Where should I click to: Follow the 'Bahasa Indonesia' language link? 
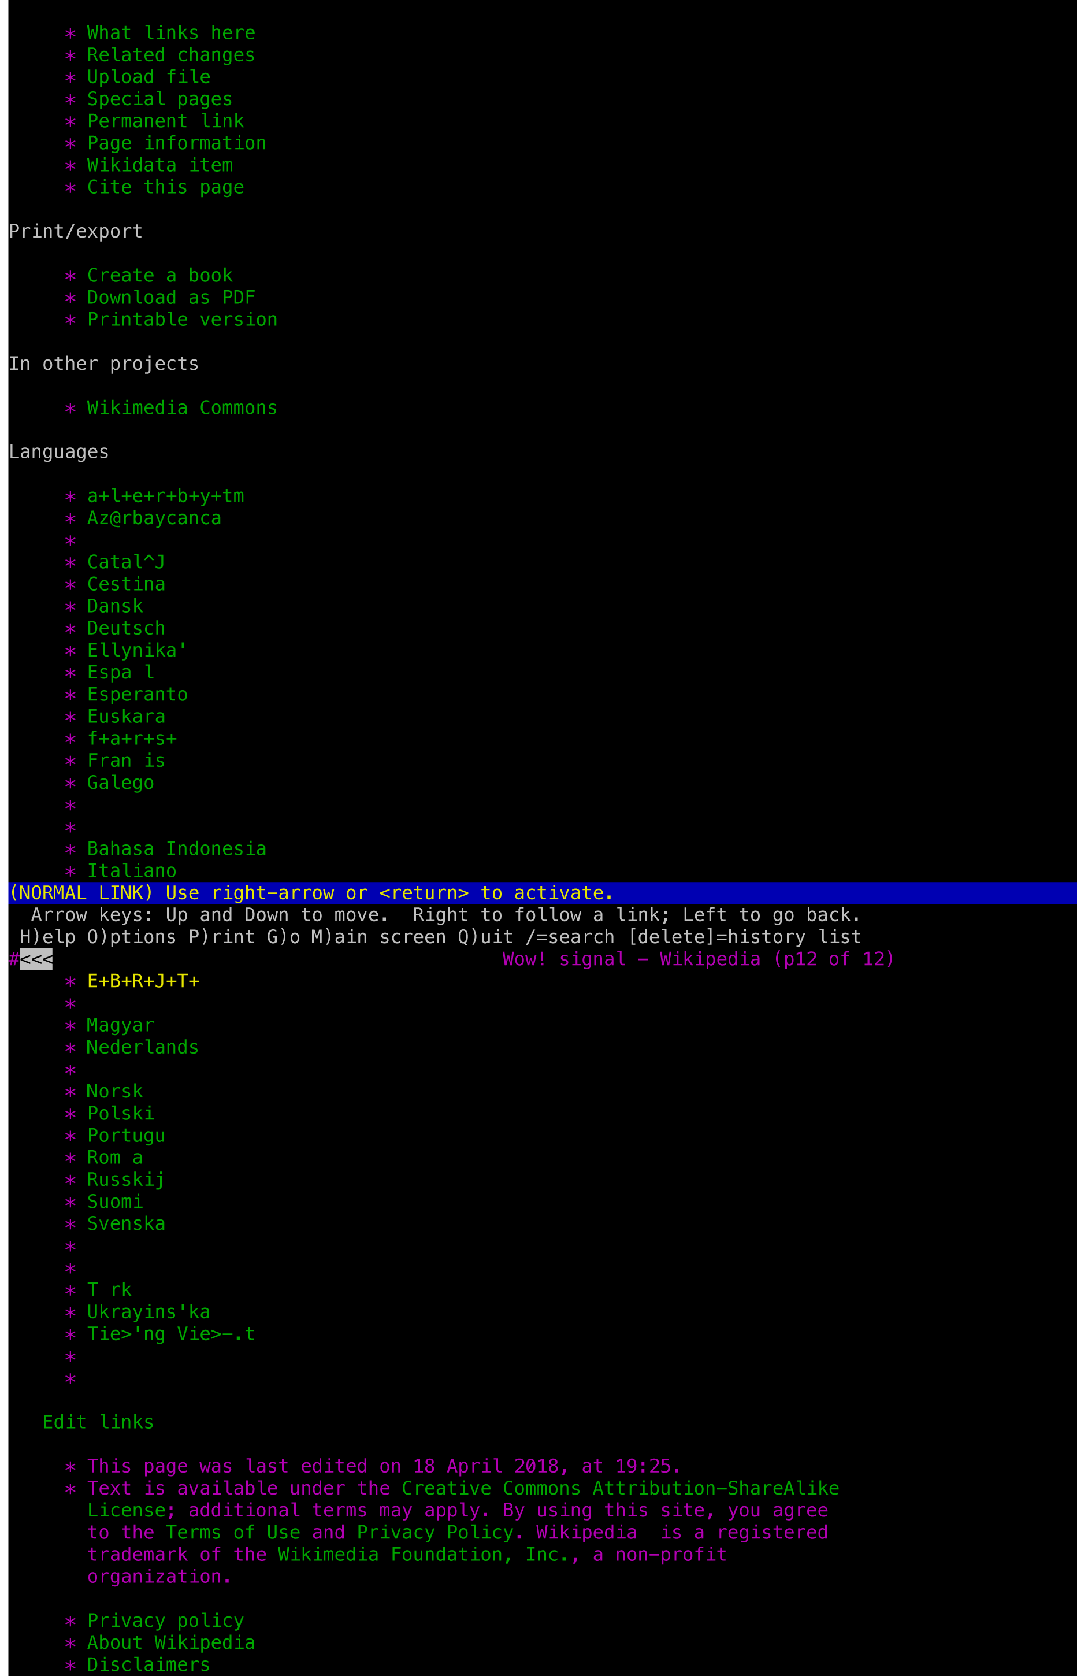click(177, 848)
